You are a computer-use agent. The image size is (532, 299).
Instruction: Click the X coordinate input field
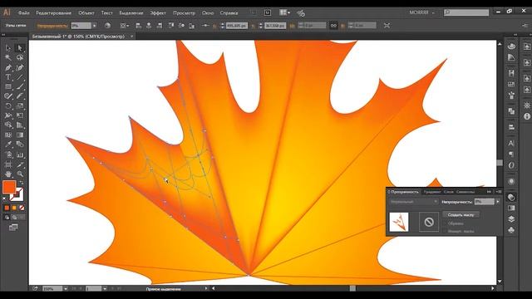click(x=237, y=26)
